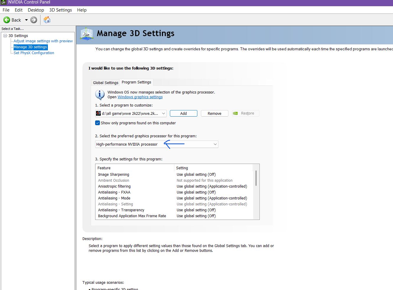The image size is (393, 290).
Task: Collapse the 3D Settings tree node
Action: (x=5, y=36)
